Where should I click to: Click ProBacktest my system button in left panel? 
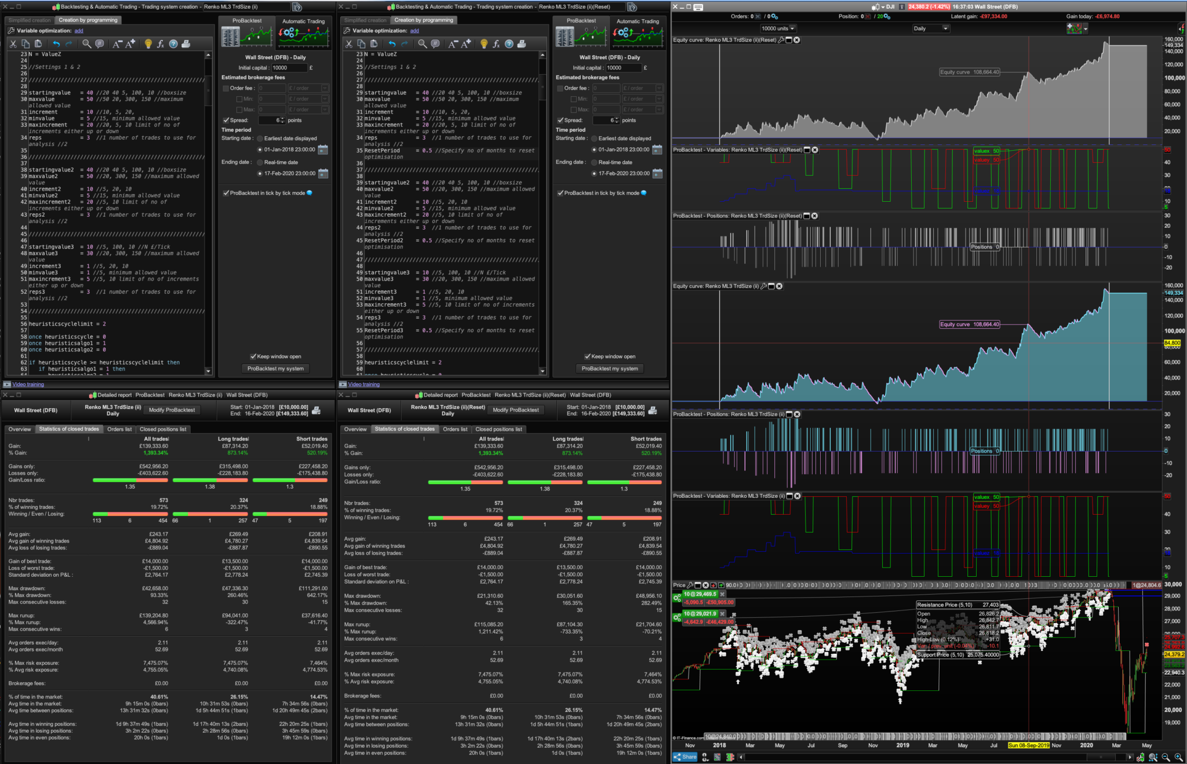pos(275,368)
